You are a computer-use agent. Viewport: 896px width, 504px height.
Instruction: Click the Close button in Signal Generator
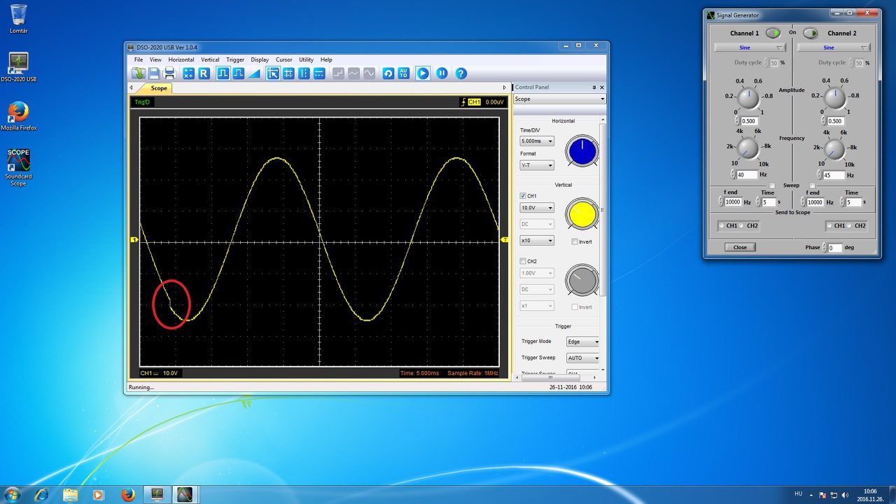[740, 247]
